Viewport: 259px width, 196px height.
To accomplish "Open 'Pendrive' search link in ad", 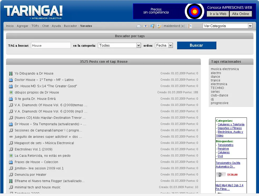I will [x=223, y=149].
